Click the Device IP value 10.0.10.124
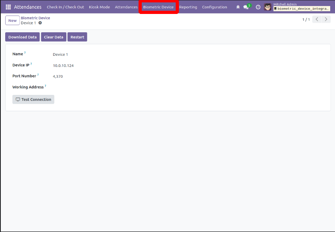Viewport: 335px width, 232px height. [x=63, y=65]
